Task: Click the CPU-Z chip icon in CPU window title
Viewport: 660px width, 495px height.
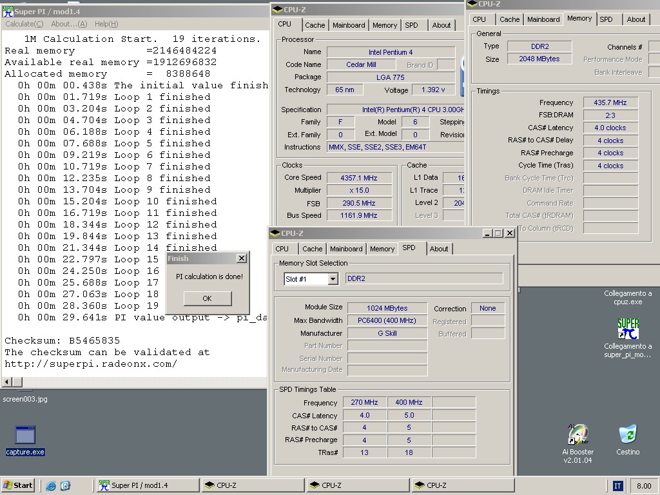Action: point(277,9)
